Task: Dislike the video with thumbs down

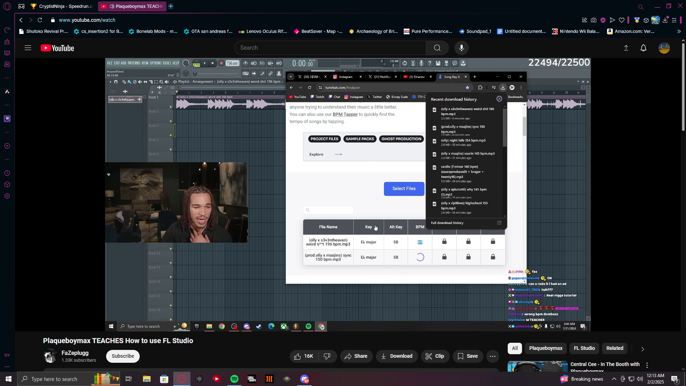Action: pyautogui.click(x=327, y=356)
